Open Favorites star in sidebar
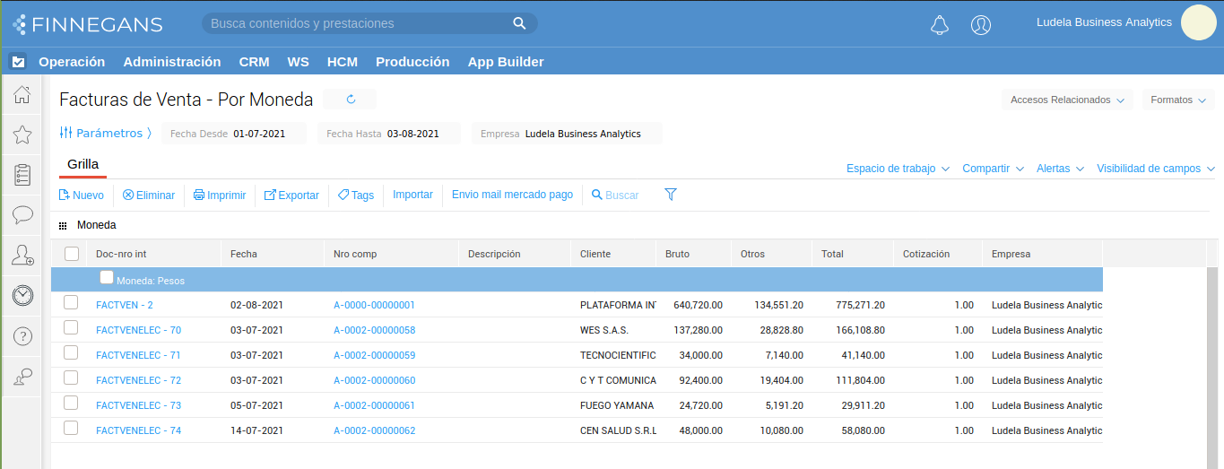 [x=22, y=135]
